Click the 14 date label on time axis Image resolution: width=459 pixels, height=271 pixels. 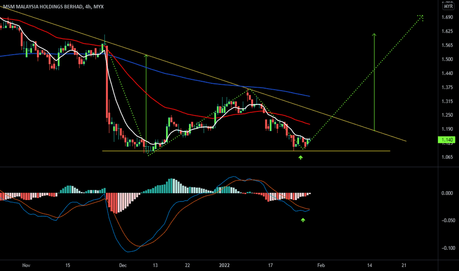(369, 266)
